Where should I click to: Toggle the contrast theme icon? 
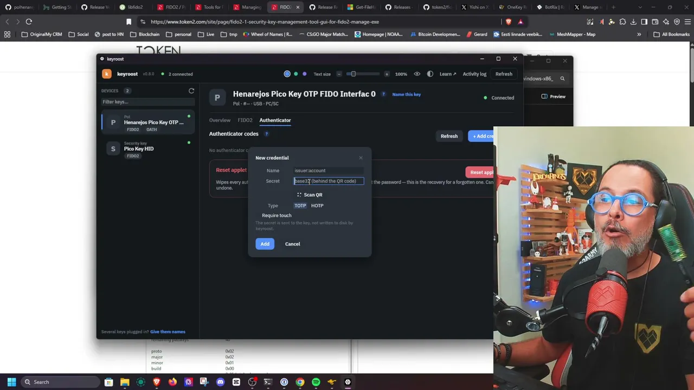tap(430, 74)
